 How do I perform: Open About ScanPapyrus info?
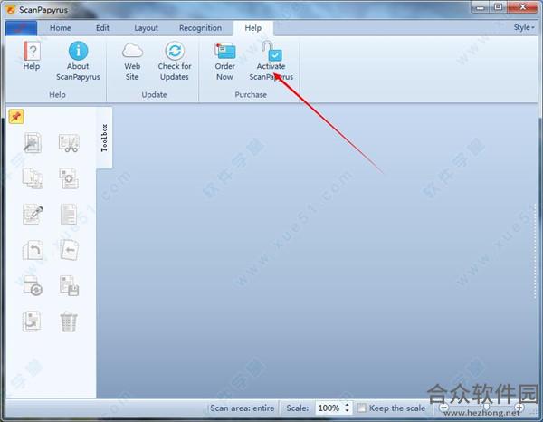click(78, 51)
